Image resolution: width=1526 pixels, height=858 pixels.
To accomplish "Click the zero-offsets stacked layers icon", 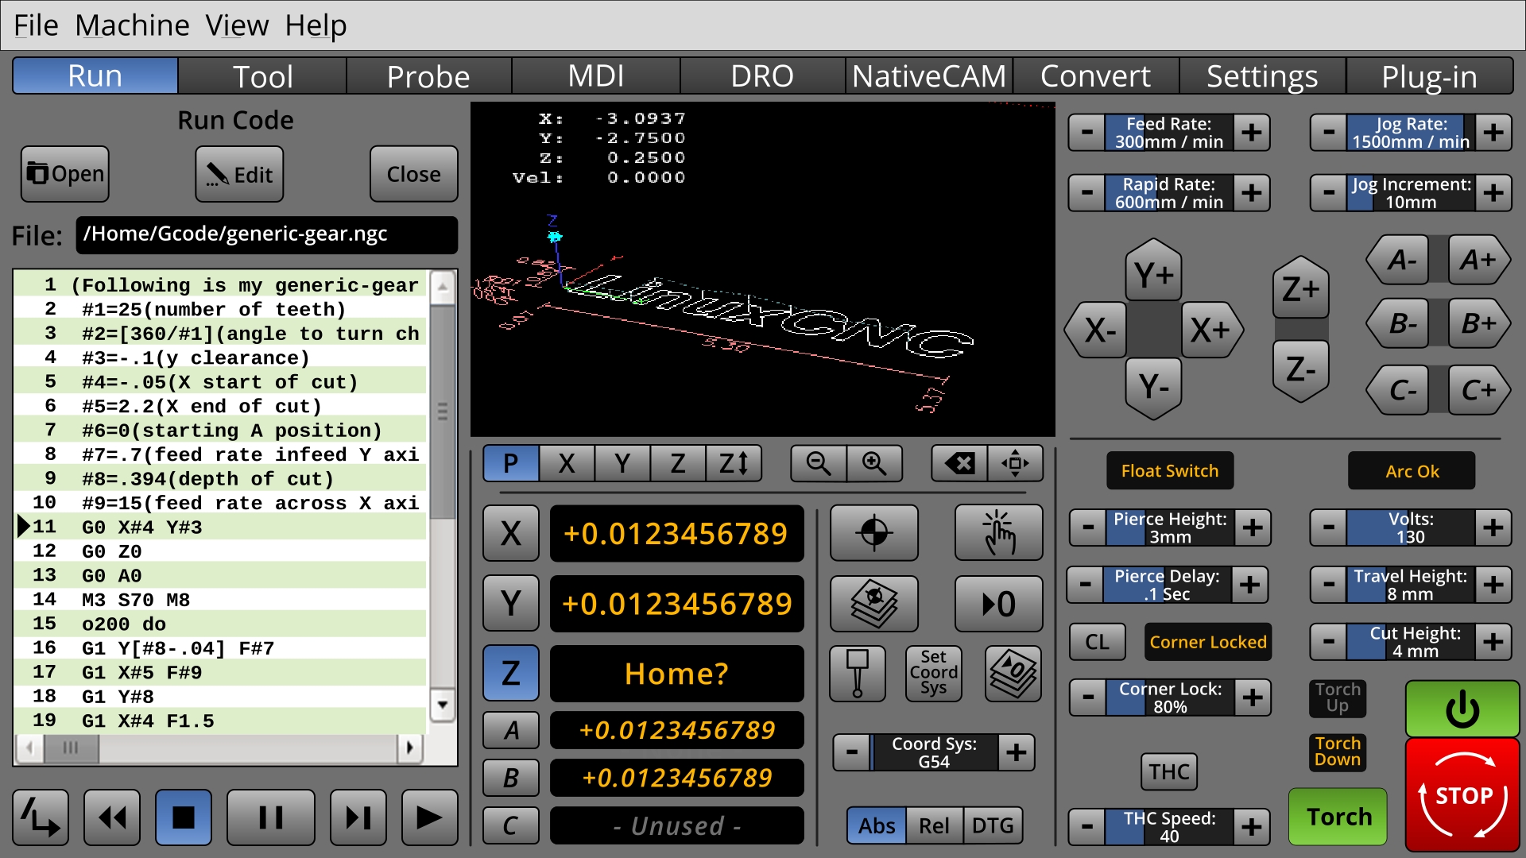I will tap(1013, 674).
